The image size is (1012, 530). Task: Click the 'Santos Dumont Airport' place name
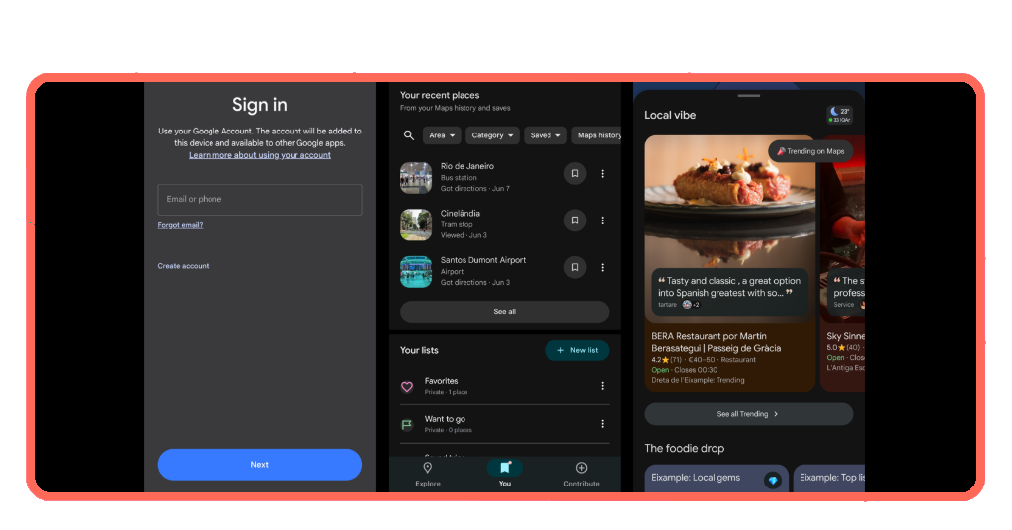483,260
